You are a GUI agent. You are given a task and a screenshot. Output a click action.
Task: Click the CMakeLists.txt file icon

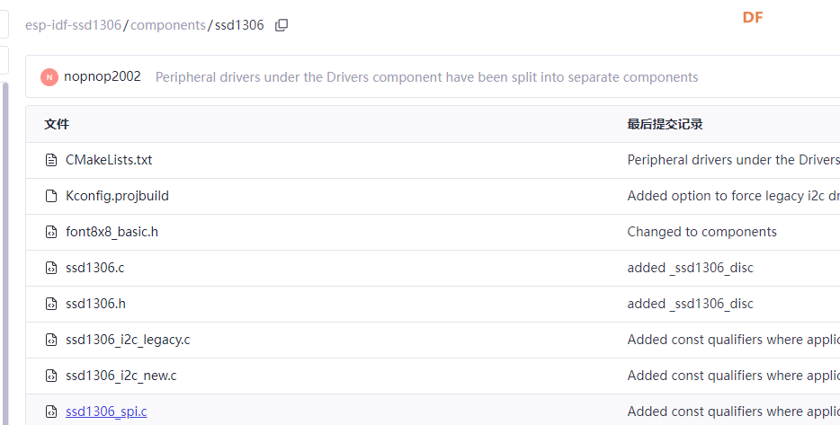51,160
